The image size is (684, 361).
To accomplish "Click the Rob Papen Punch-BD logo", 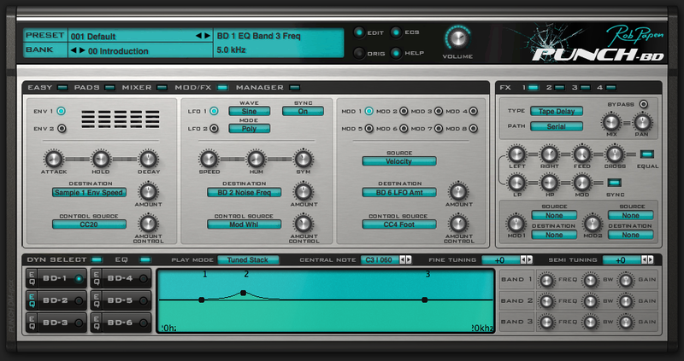I will (598, 44).
